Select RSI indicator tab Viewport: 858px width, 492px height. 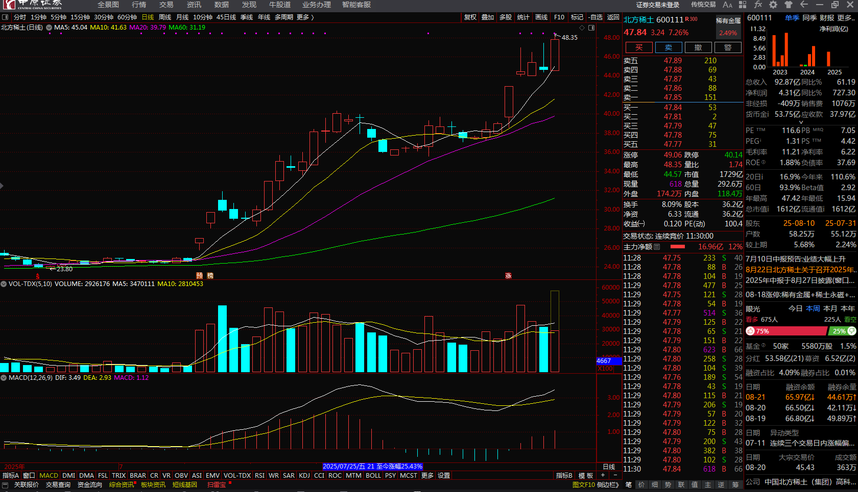pyautogui.click(x=259, y=475)
